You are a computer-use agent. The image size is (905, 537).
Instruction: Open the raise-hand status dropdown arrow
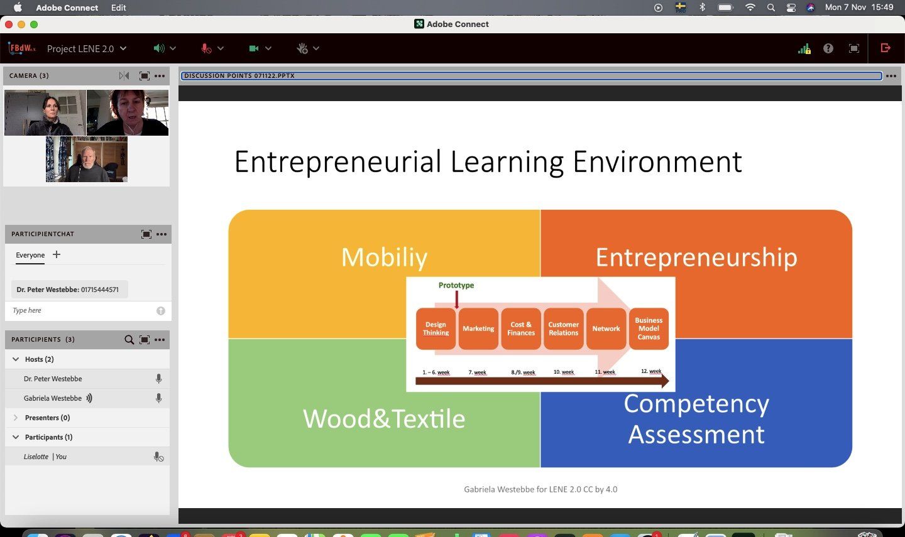tap(316, 48)
